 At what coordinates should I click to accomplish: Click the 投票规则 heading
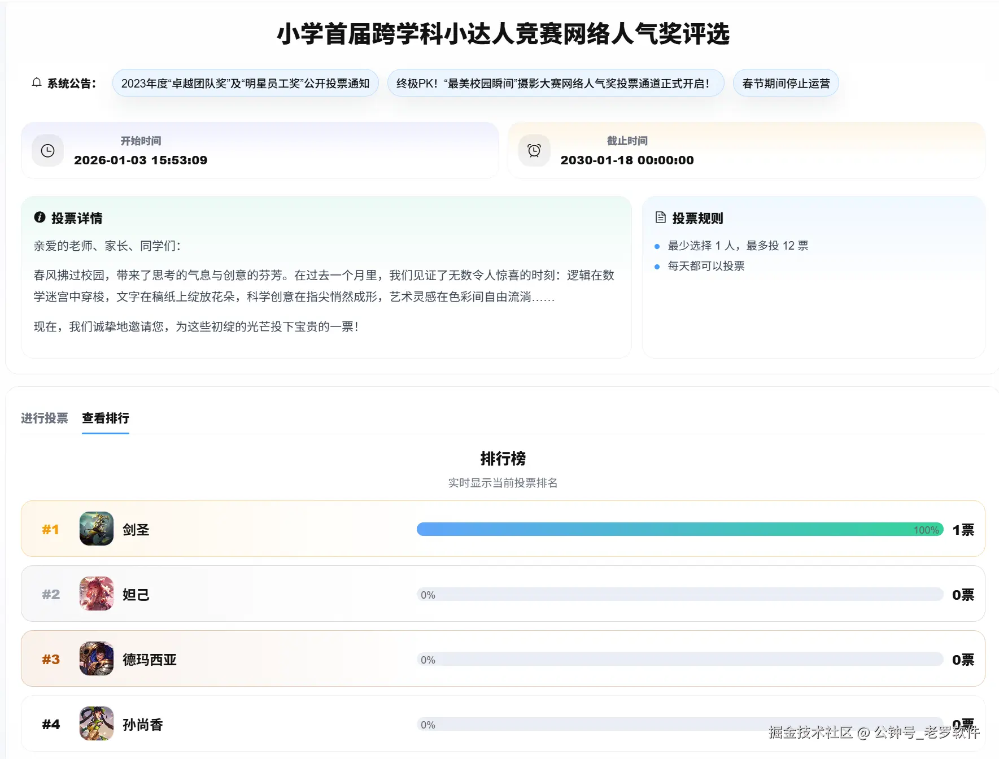pos(697,218)
